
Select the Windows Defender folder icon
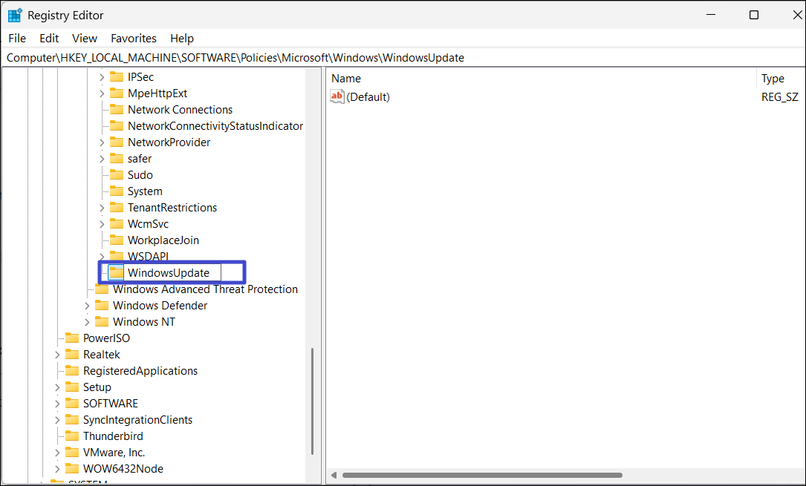coord(102,306)
